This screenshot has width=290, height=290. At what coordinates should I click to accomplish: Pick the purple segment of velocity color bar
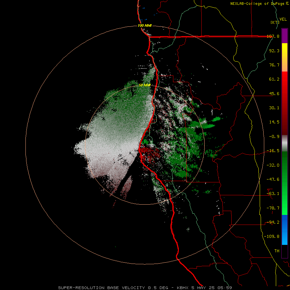(285, 36)
